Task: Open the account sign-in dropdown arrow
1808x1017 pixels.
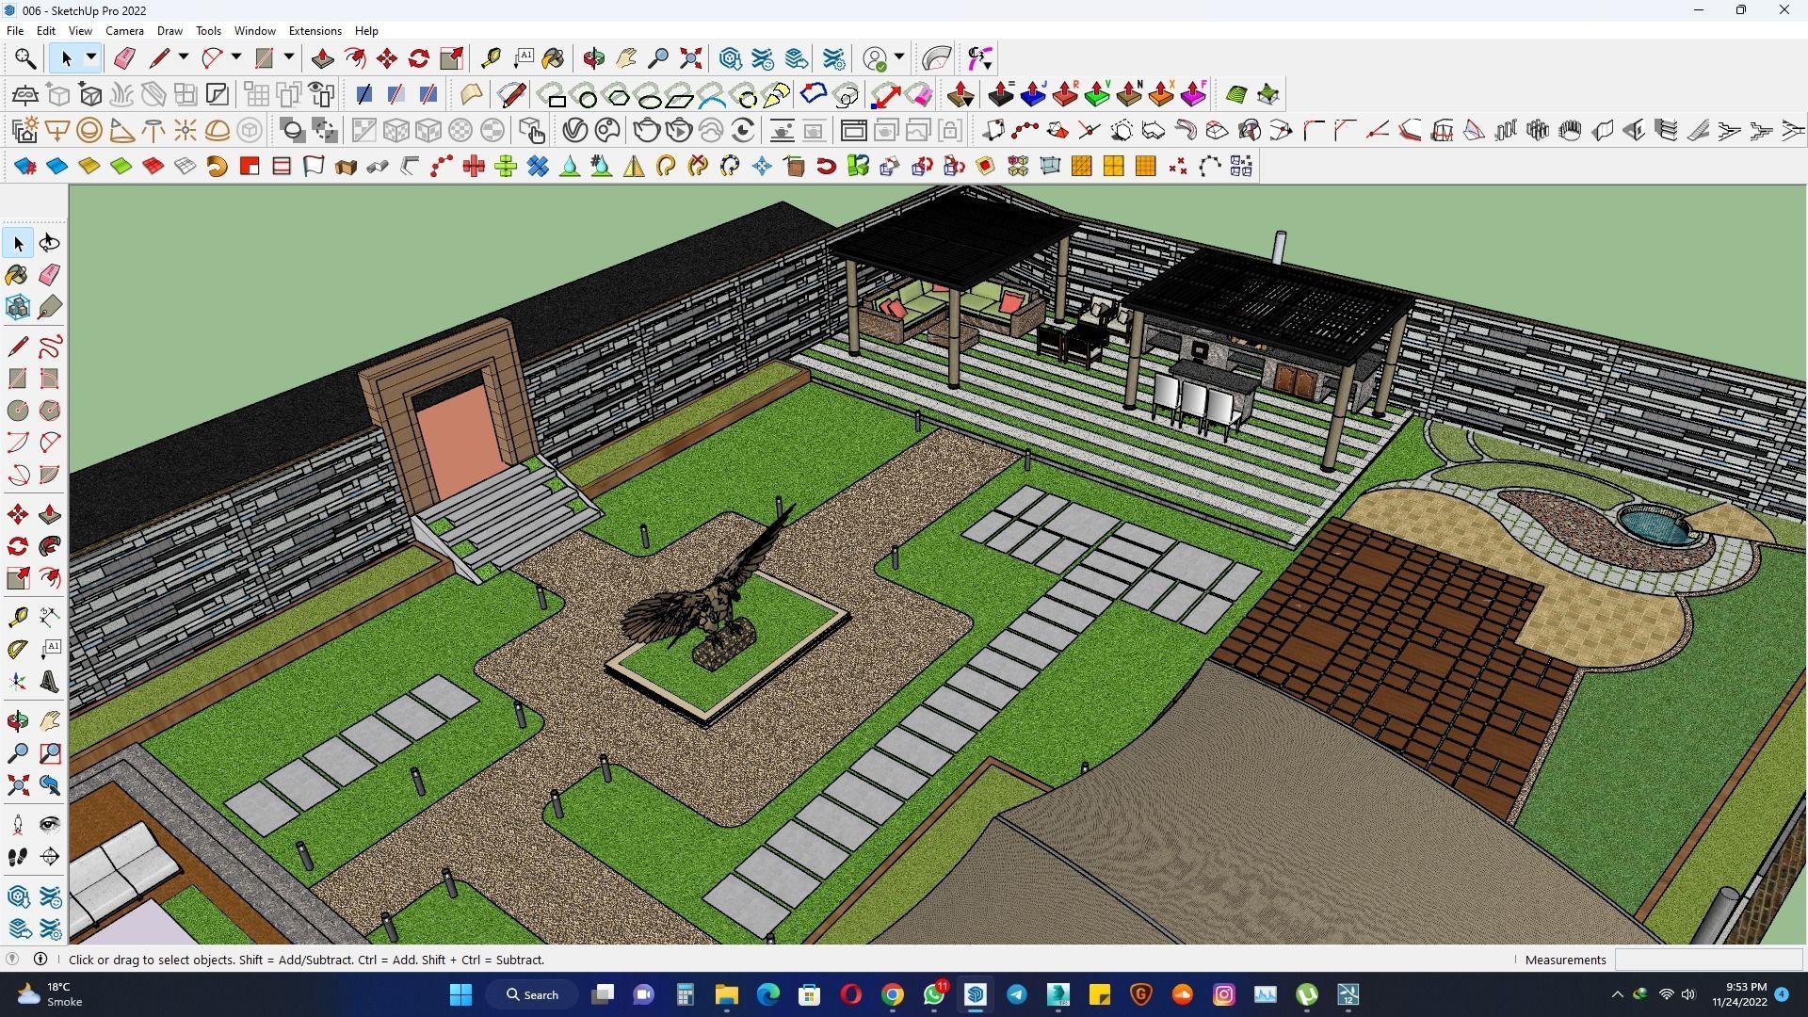Action: [898, 57]
